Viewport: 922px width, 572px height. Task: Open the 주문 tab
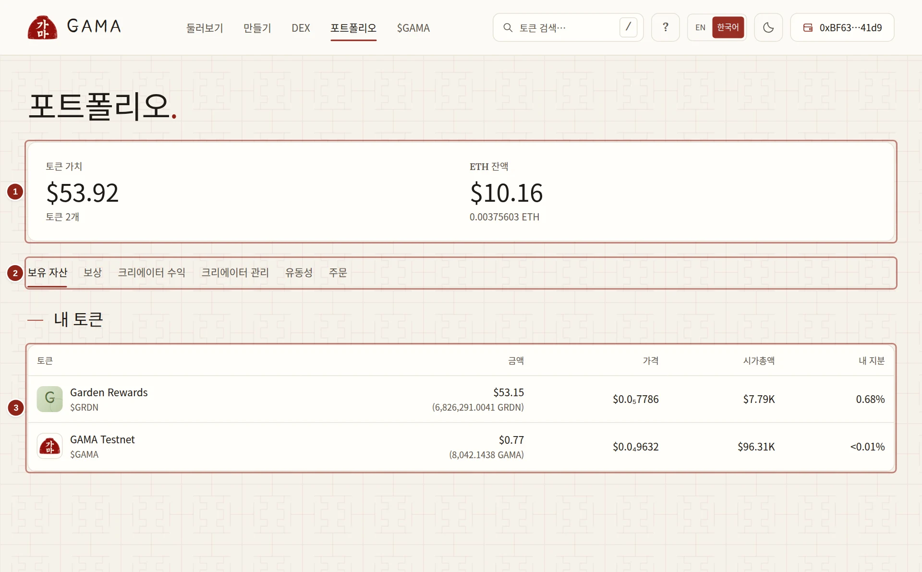pyautogui.click(x=338, y=272)
